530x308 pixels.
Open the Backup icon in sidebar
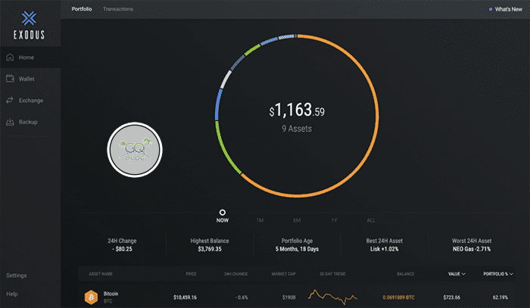[10, 122]
